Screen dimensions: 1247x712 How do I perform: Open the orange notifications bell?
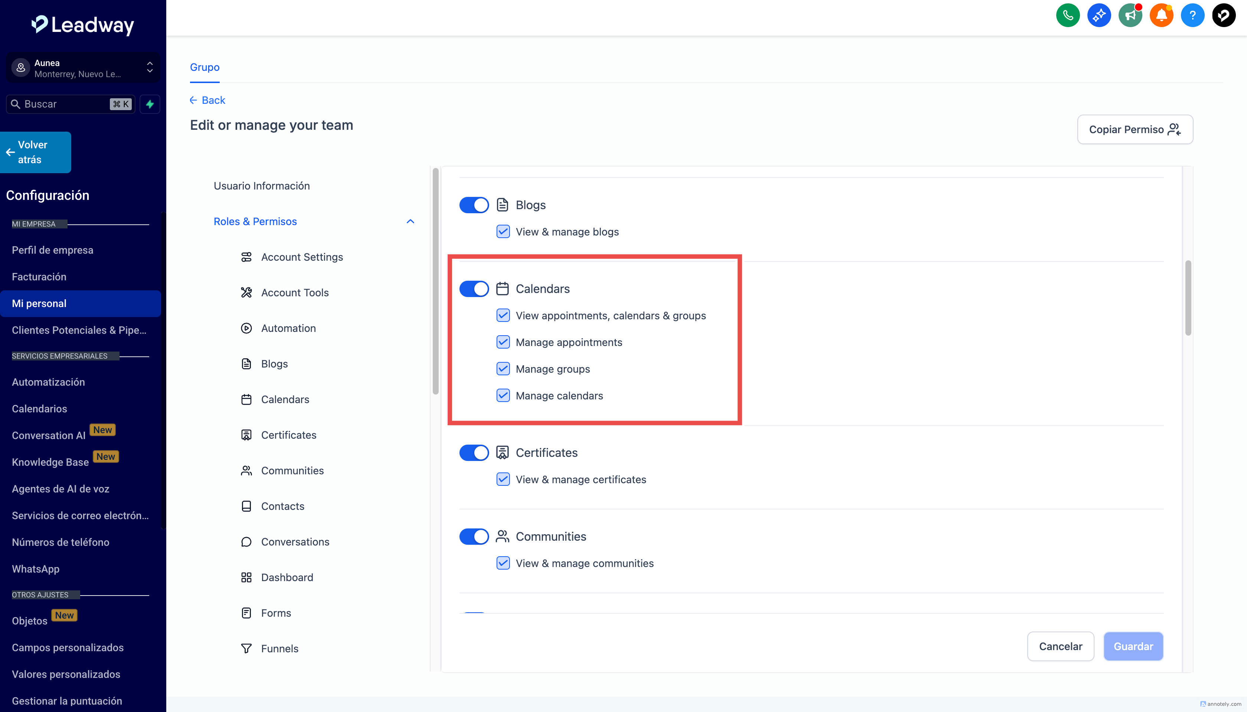(x=1161, y=16)
